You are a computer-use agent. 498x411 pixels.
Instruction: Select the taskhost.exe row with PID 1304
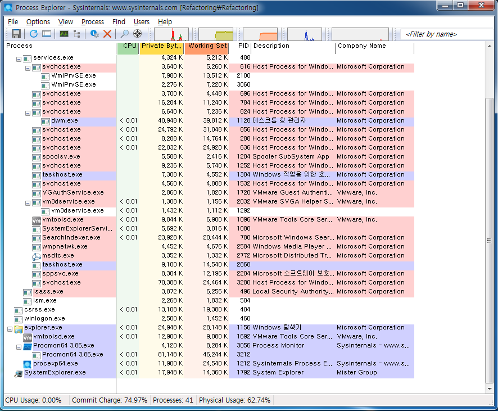point(209,175)
